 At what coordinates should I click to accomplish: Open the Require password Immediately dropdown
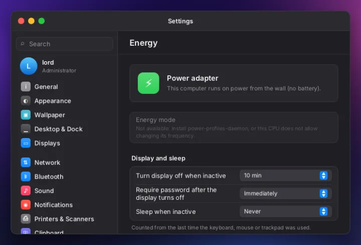(x=285, y=193)
